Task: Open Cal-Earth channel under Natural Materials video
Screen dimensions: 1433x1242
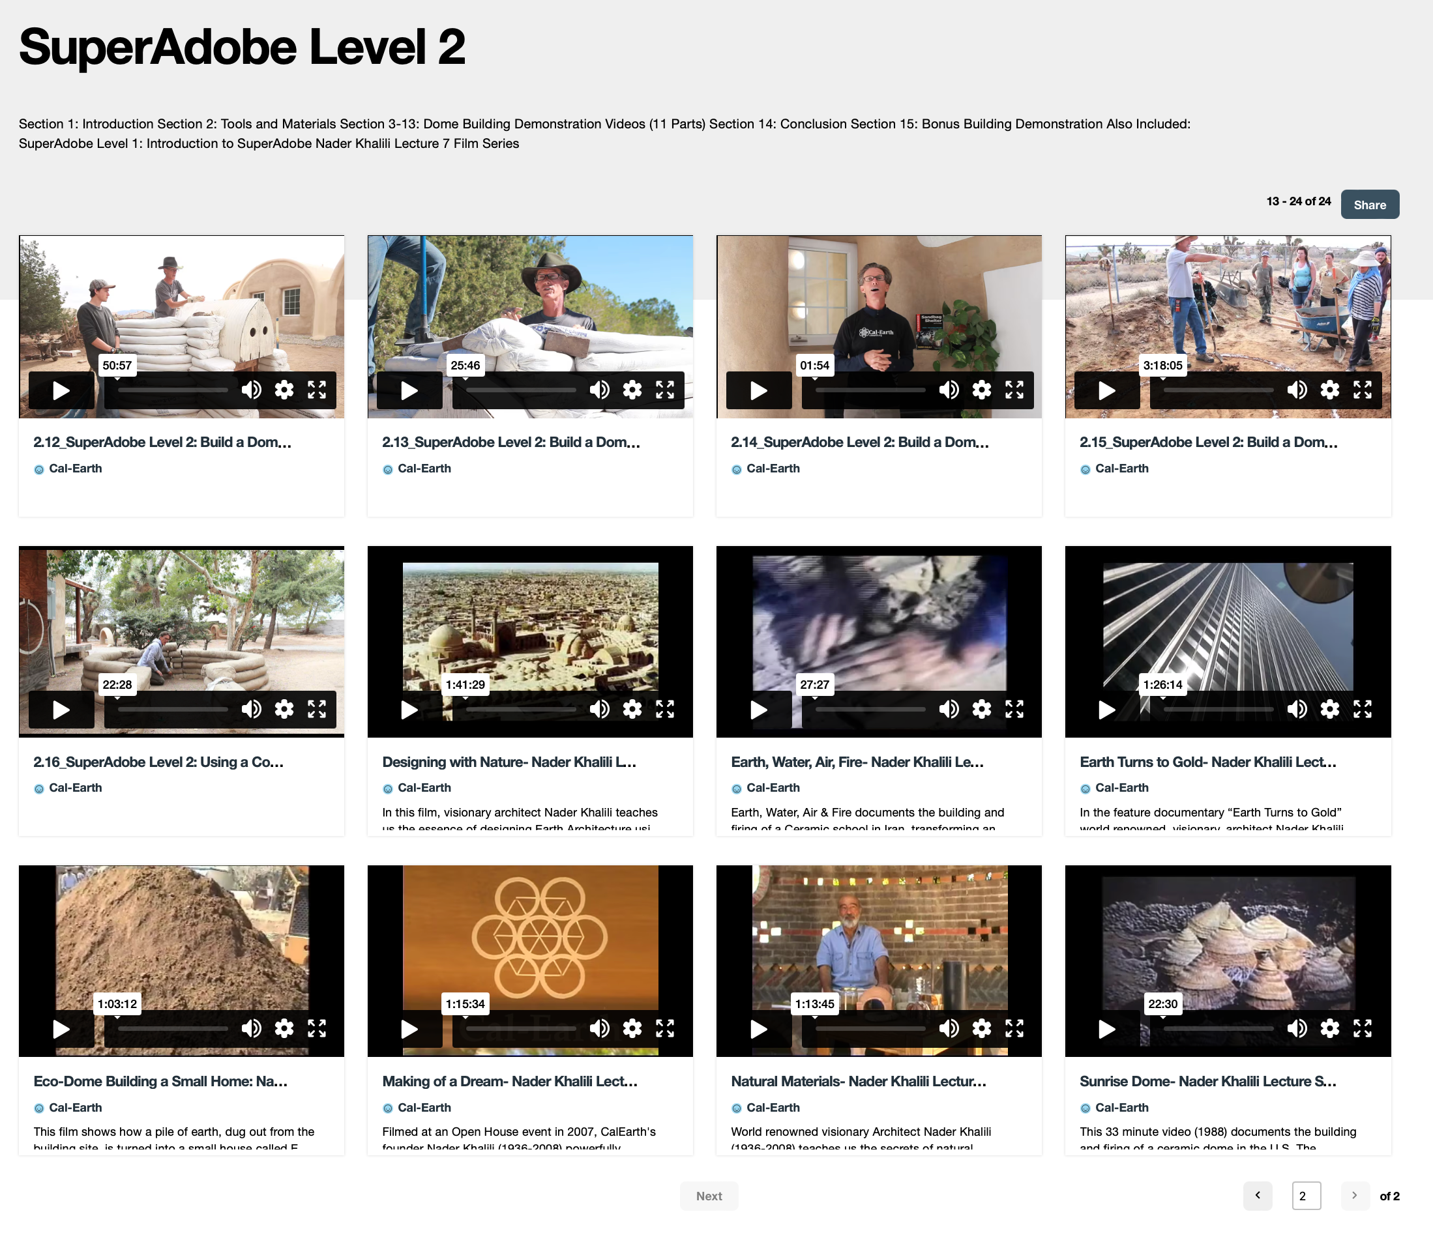Action: (773, 1108)
